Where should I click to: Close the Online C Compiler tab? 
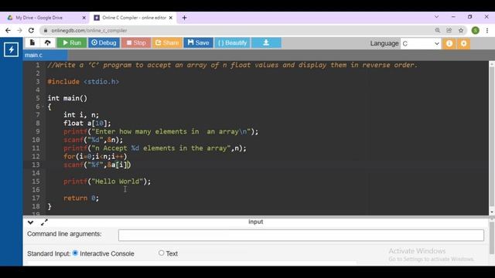pyautogui.click(x=171, y=18)
